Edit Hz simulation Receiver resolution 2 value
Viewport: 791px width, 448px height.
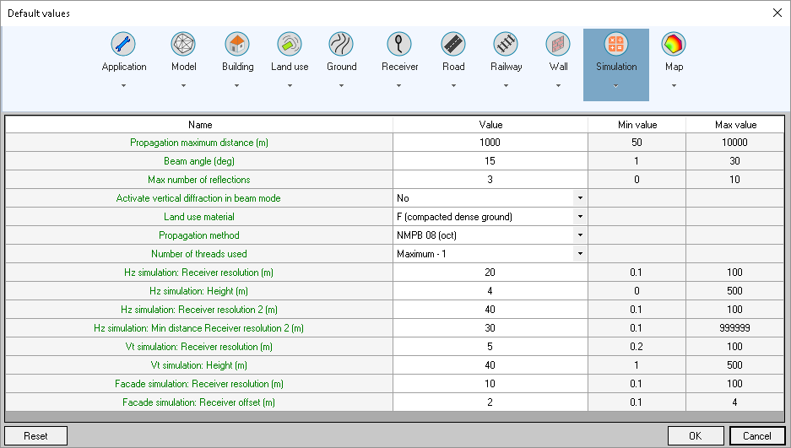(490, 310)
